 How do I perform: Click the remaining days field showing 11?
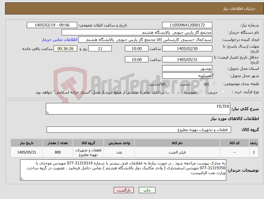pos(100,49)
